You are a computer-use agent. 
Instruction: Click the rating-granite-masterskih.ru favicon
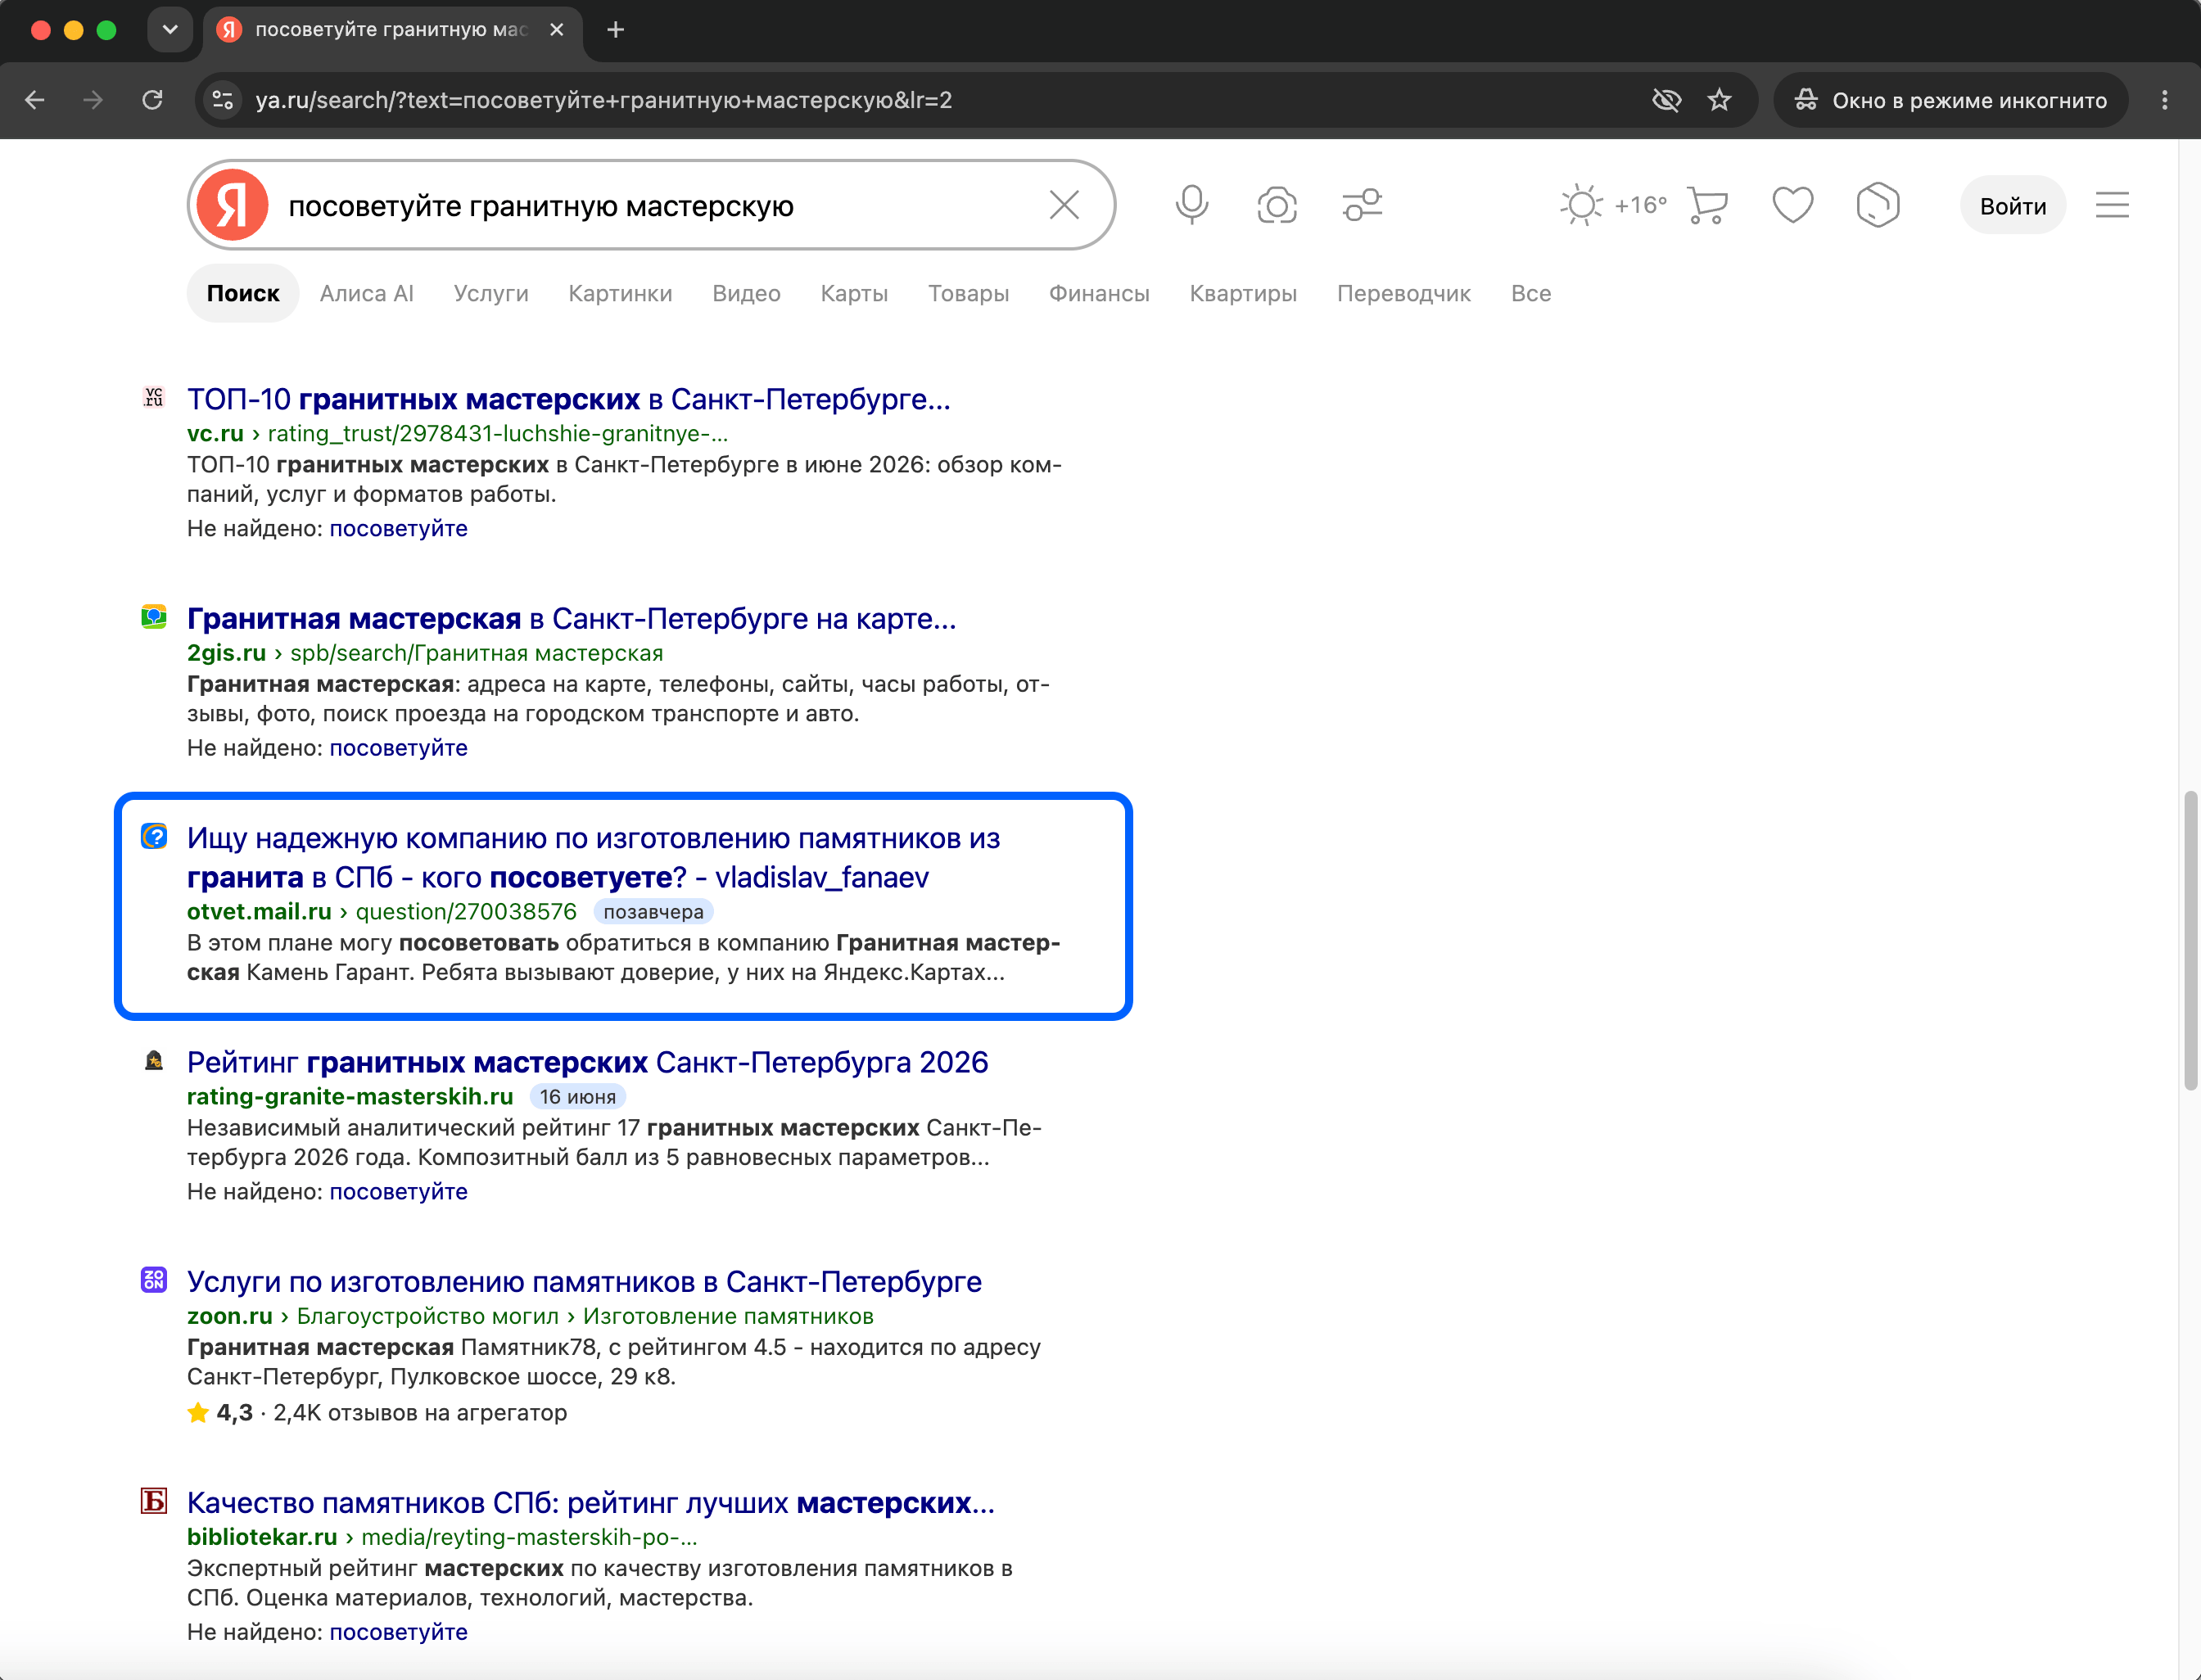153,1060
